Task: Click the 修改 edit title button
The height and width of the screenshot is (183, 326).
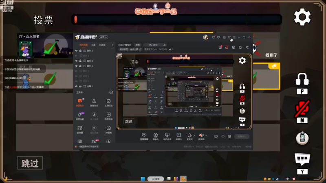Action: coord(138,45)
